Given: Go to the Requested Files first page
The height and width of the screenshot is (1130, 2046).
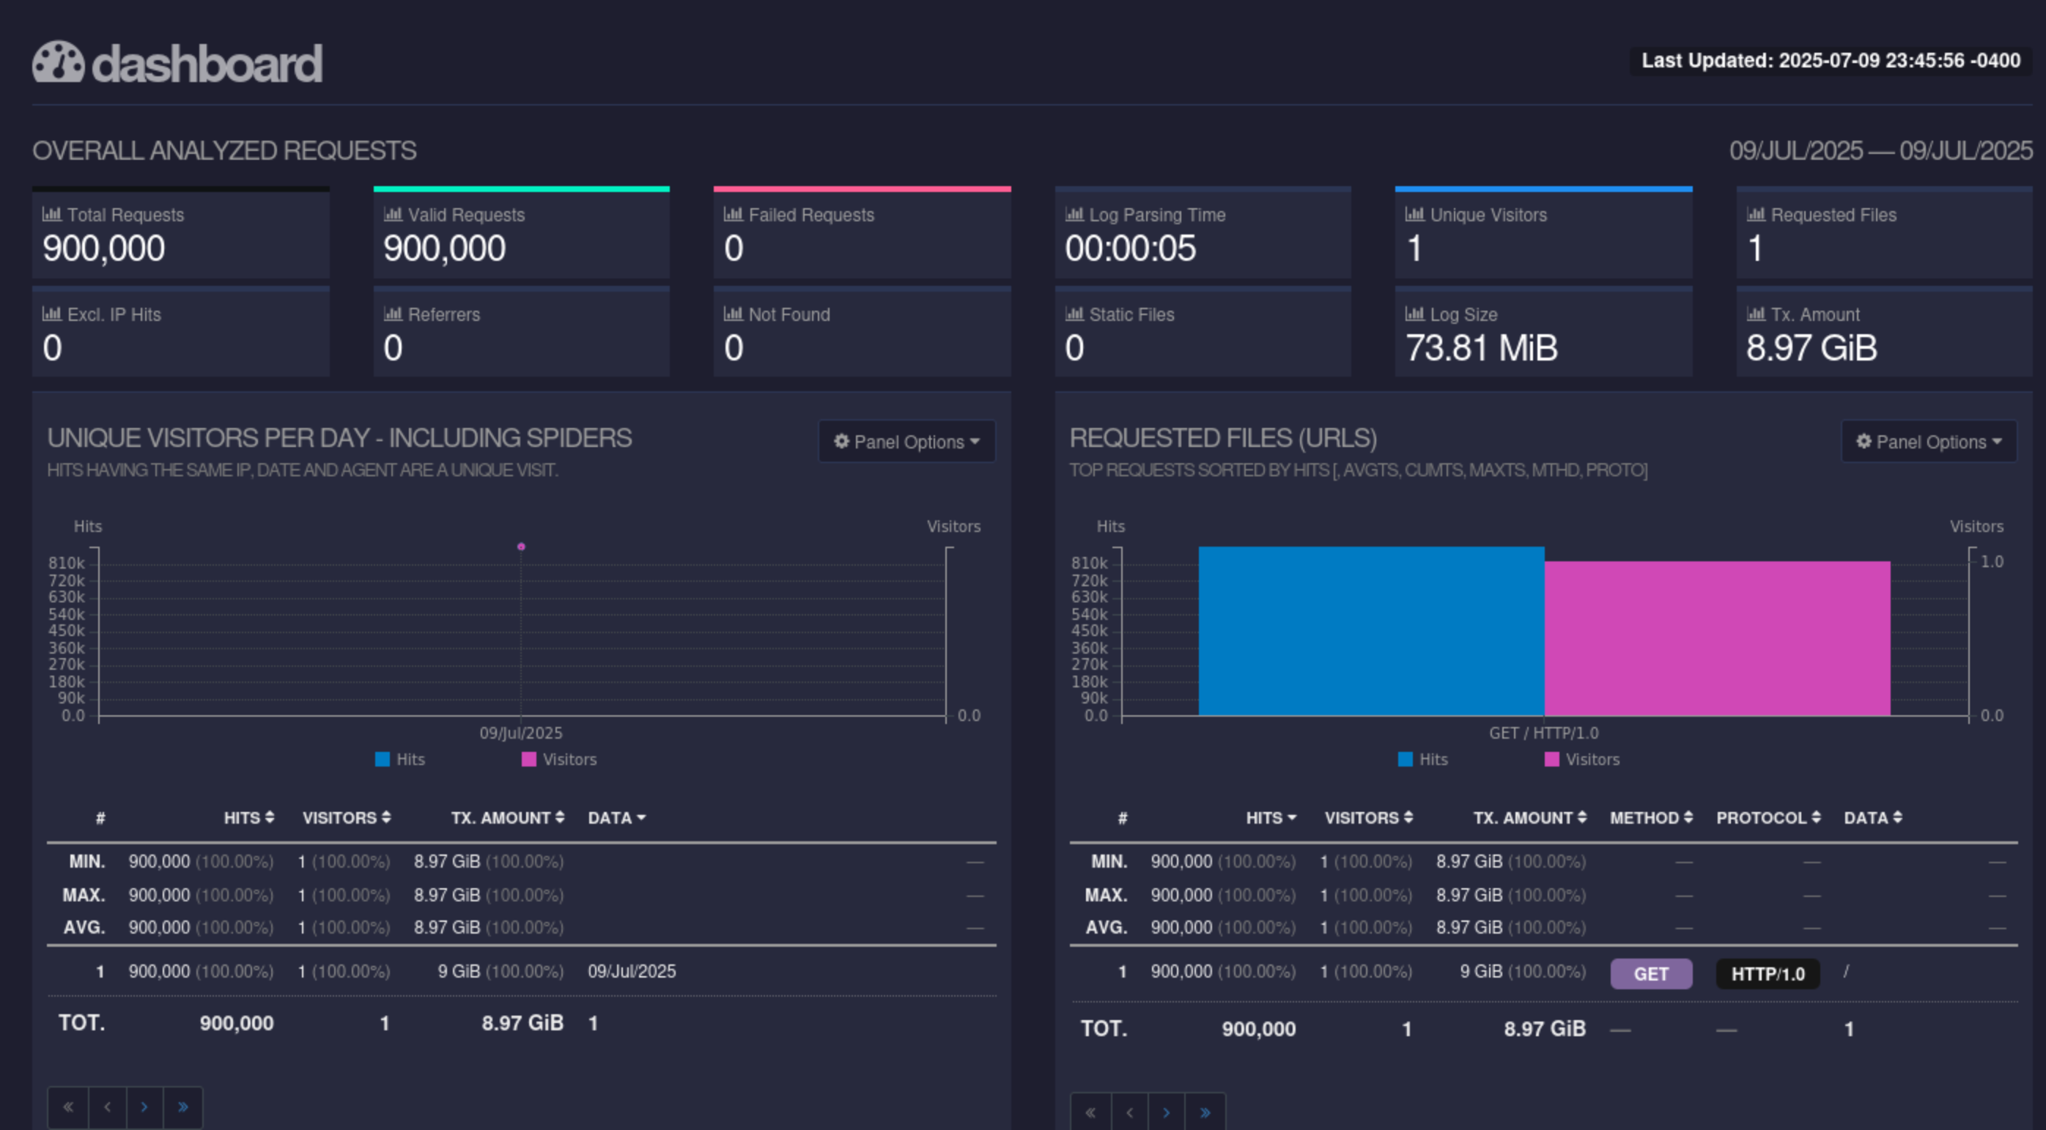Looking at the screenshot, I should pos(1090,1112).
